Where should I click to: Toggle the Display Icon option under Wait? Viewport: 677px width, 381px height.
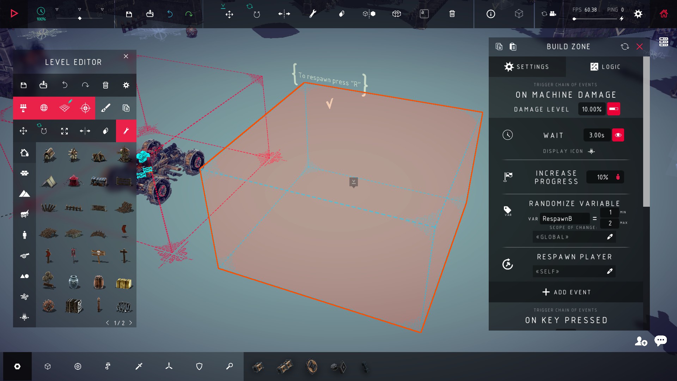coord(591,151)
